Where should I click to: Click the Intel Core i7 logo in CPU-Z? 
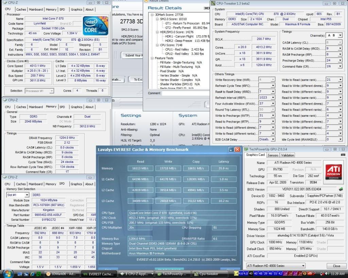coord(95,26)
